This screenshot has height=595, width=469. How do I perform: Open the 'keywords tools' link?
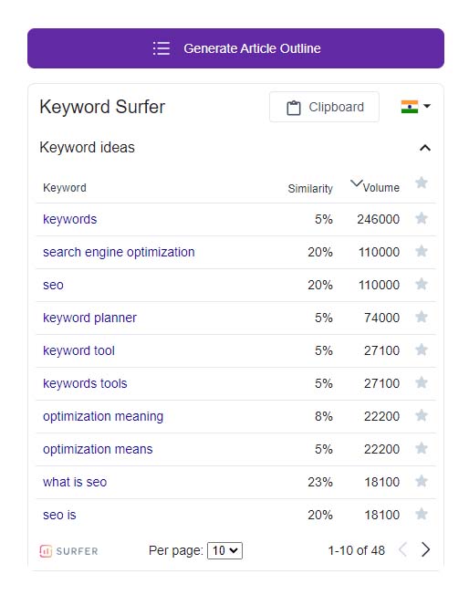click(x=85, y=383)
